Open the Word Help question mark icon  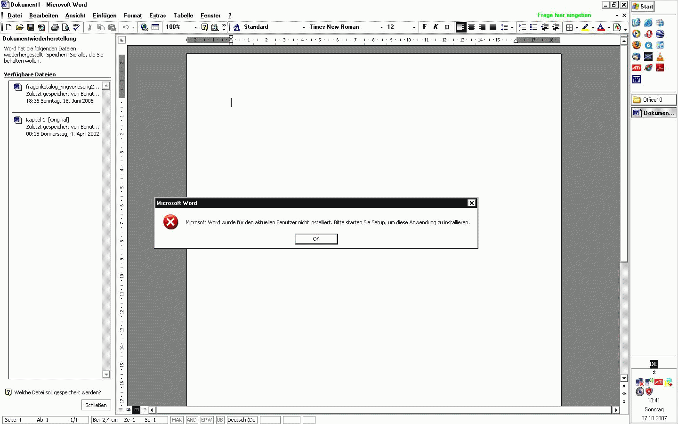coord(204,27)
